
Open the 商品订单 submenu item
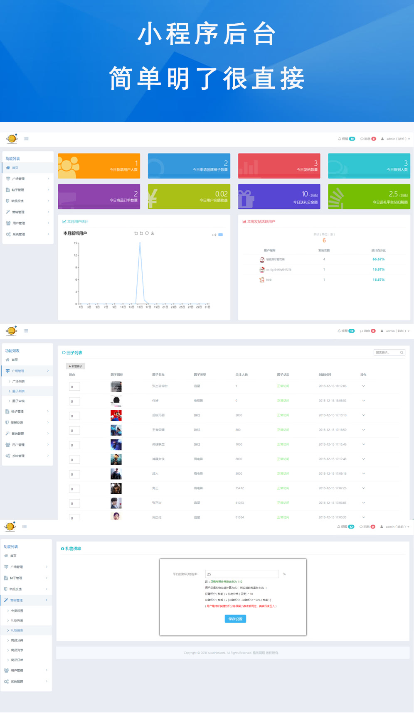pos(17,660)
